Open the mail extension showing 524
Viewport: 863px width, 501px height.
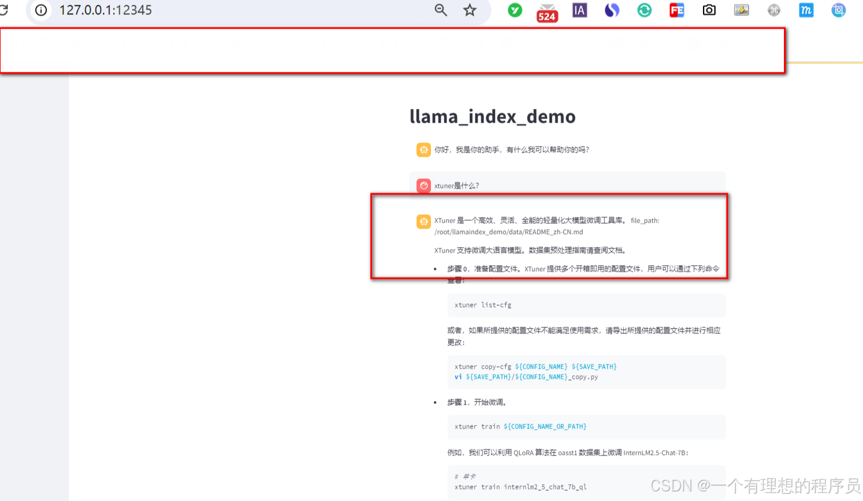point(547,12)
